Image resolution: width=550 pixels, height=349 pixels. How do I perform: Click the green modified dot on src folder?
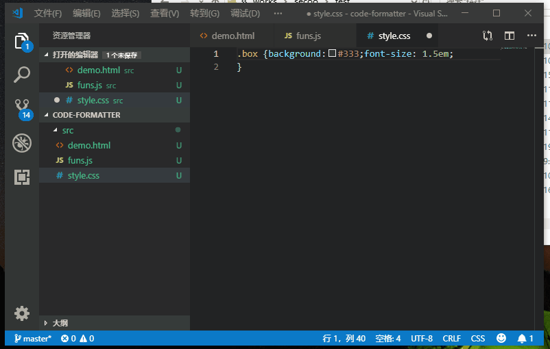178,130
